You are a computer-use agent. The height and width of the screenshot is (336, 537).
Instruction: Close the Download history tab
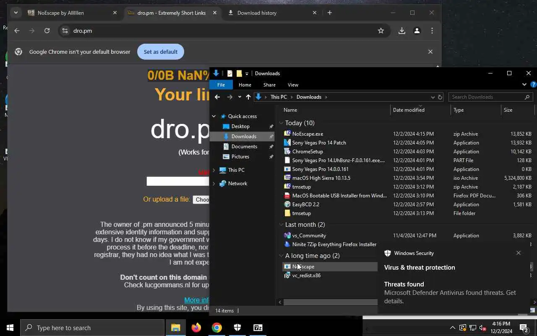[314, 13]
